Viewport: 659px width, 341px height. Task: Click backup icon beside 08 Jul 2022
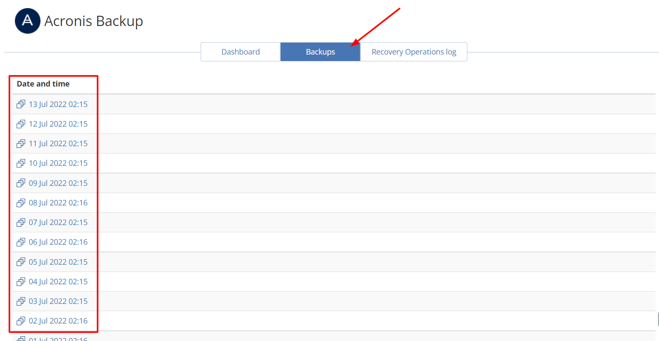21,203
